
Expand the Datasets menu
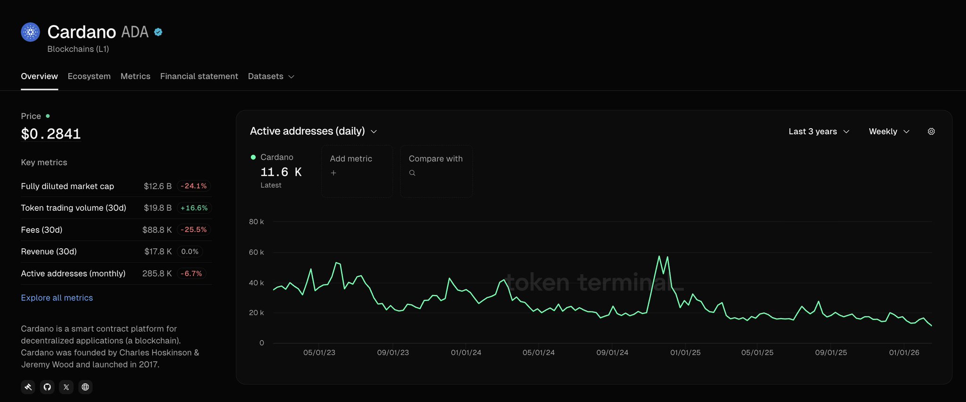pos(271,76)
